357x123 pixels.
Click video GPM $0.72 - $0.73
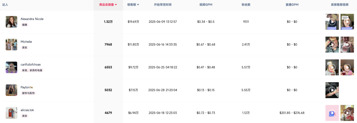(x=206, y=113)
